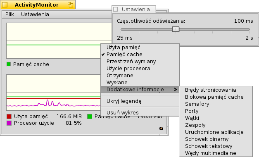The image size is (259, 157).
Task: Open the Ustawienia menu in ActivityMonitor
Action: [x=35, y=14]
